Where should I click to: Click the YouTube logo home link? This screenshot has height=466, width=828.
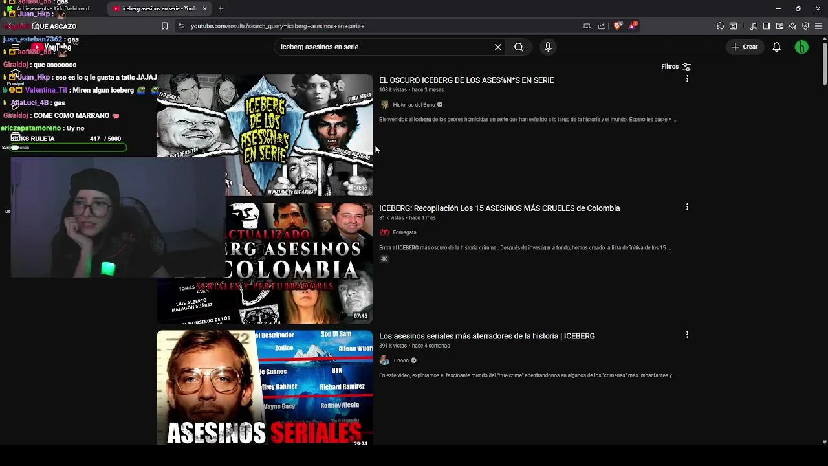(52, 47)
